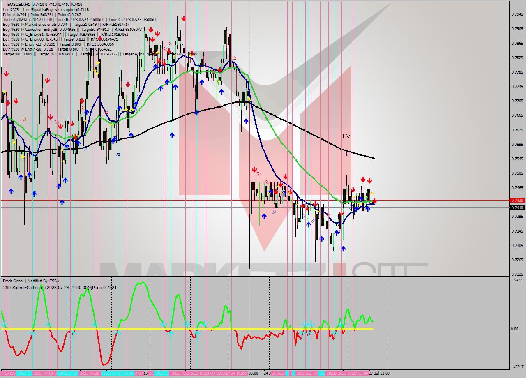This screenshot has height=378, width=526.
Task: Click the '2023.07.24 01:00' time marker label
Action: (x=232, y=373)
